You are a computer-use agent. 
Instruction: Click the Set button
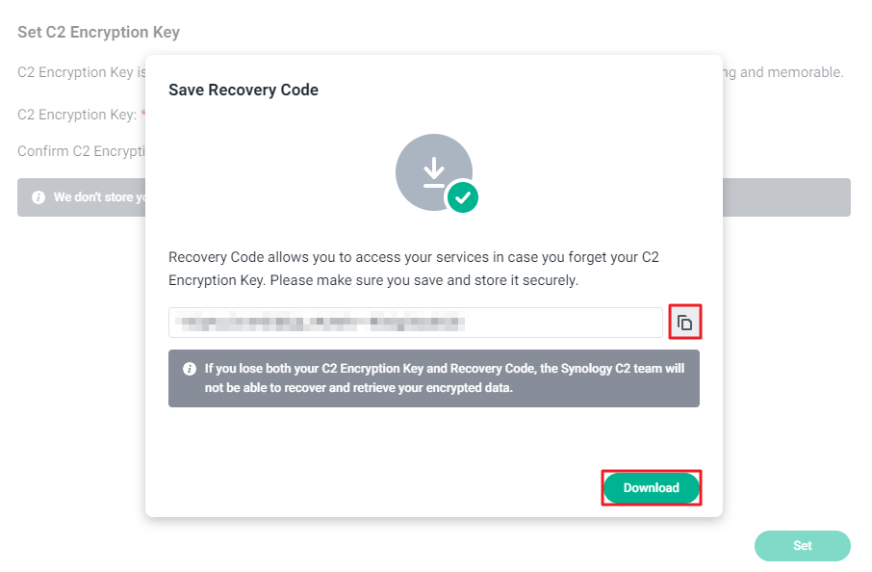click(802, 546)
